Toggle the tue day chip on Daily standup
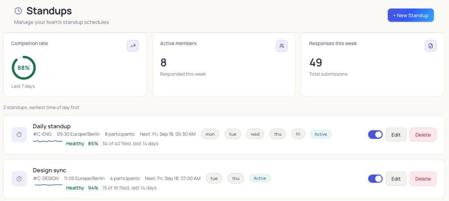449x201 pixels. pyautogui.click(x=233, y=134)
